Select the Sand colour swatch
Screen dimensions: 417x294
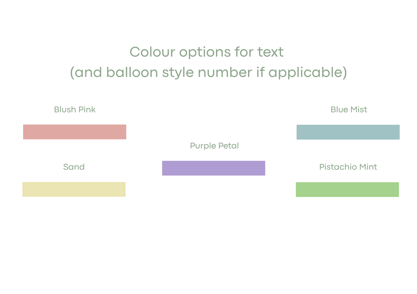point(74,189)
